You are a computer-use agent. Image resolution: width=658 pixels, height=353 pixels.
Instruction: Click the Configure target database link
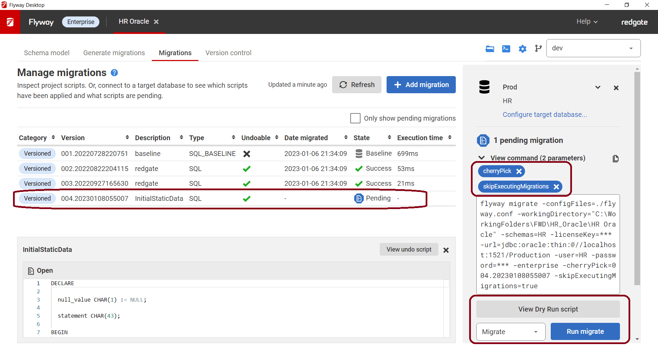[545, 114]
